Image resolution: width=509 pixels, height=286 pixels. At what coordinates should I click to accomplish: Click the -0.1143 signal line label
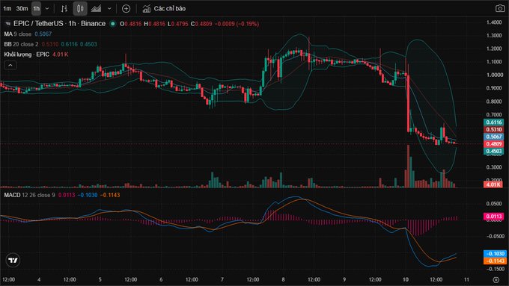pos(495,261)
